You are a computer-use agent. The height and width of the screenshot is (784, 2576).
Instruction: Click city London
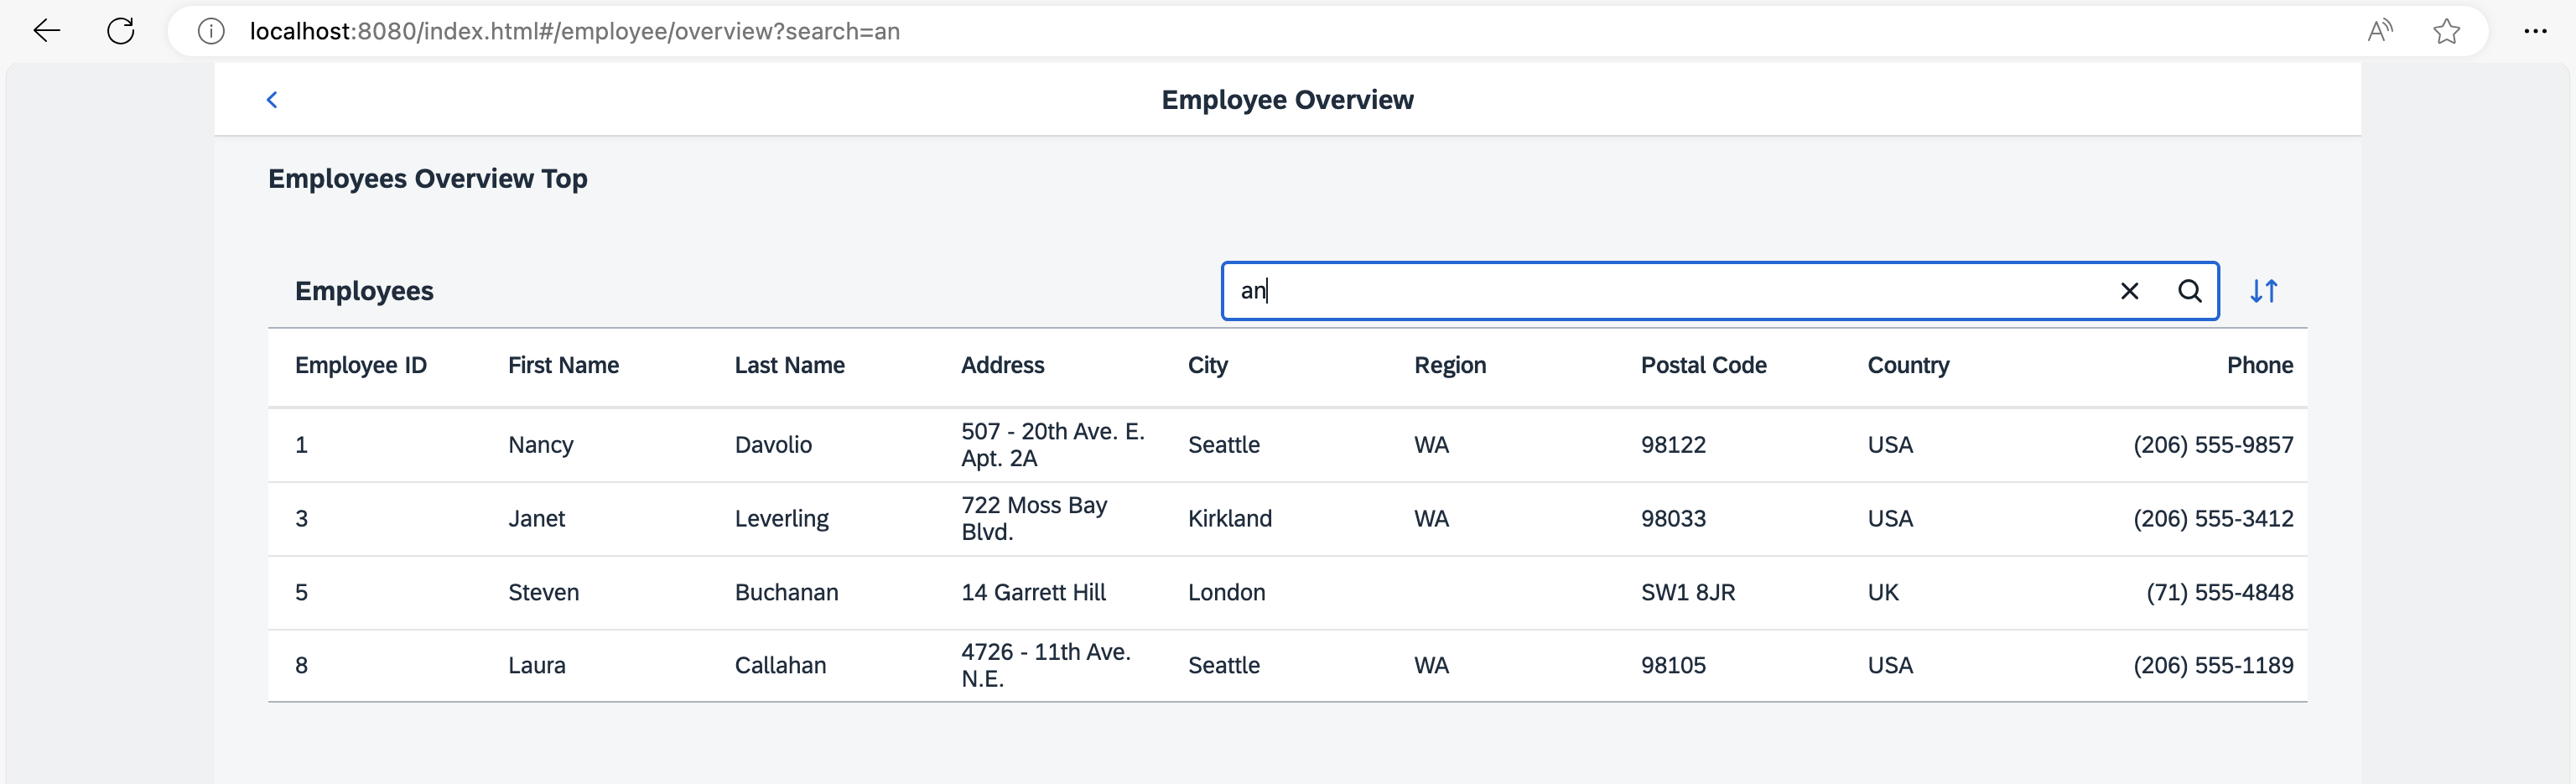[x=1227, y=592]
